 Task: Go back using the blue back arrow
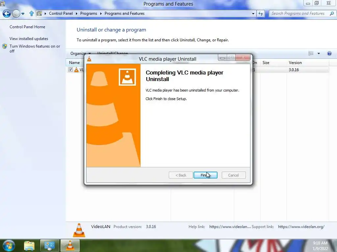[7, 13]
